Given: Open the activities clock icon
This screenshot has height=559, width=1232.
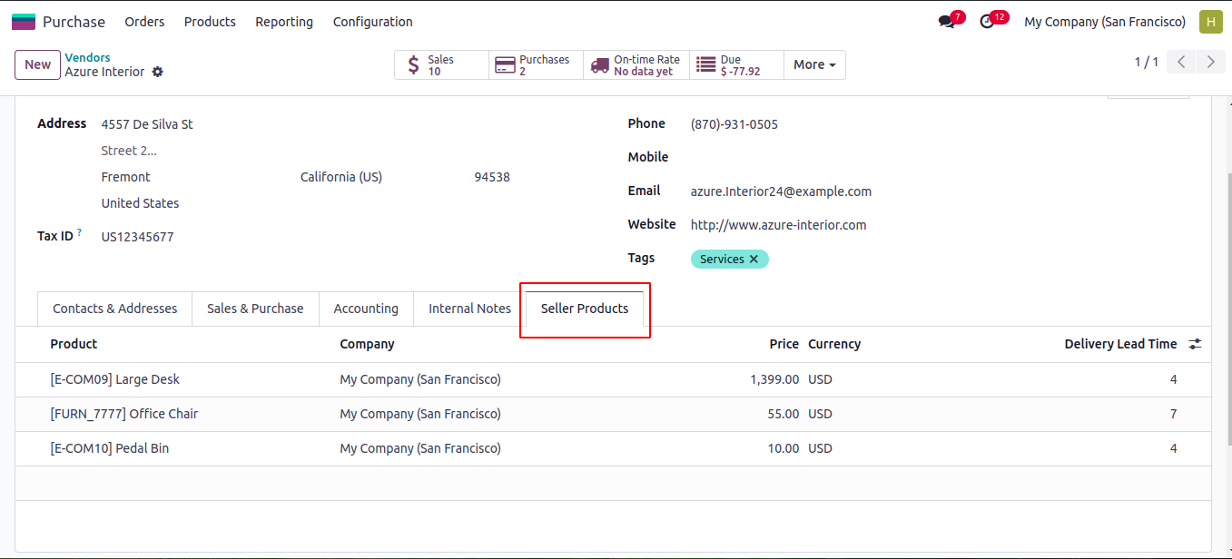Looking at the screenshot, I should click(988, 22).
